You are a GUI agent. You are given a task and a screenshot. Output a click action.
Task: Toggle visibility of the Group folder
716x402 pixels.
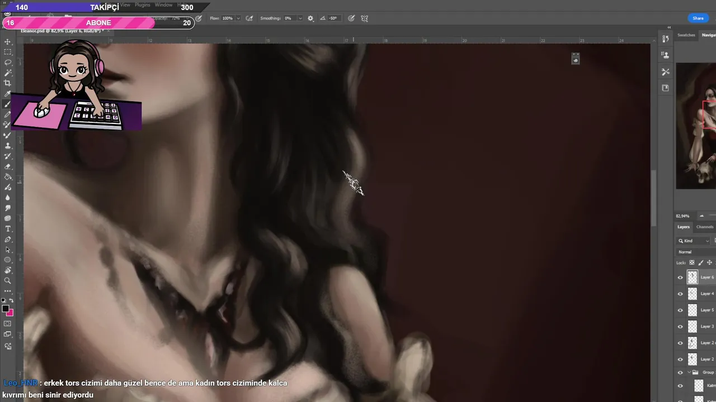(680, 372)
